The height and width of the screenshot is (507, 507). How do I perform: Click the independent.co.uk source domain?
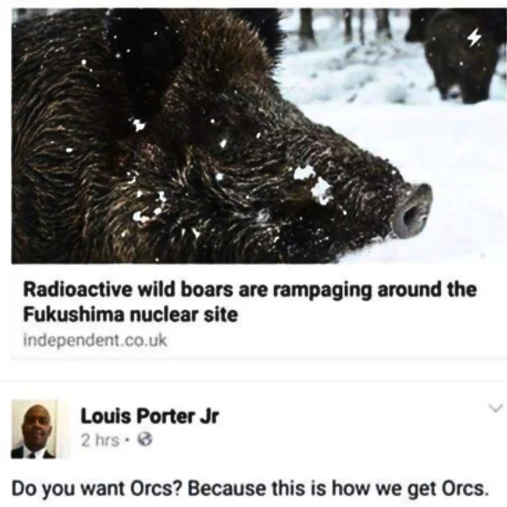point(95,341)
